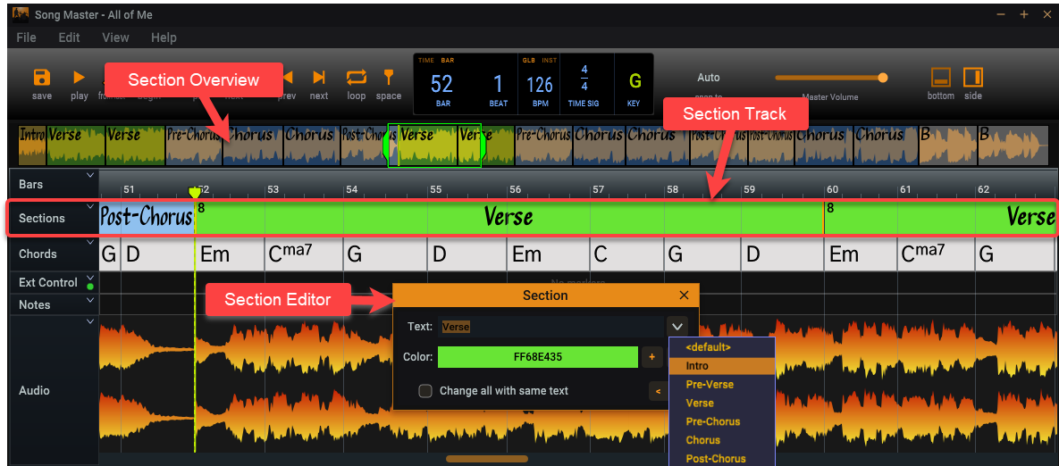Close the Section editor dialog
The image size is (1059, 466).
(x=684, y=295)
